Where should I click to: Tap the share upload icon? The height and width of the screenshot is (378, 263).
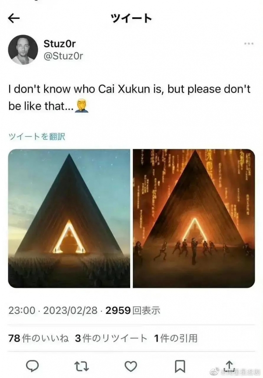click(x=229, y=365)
